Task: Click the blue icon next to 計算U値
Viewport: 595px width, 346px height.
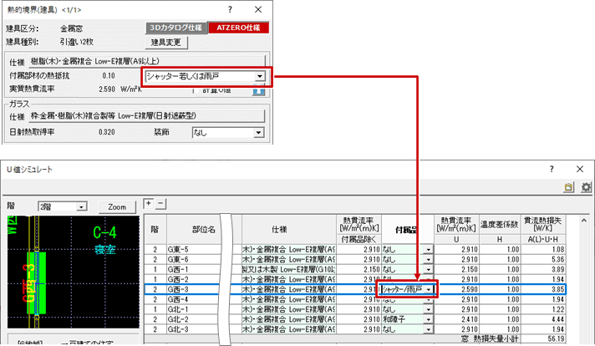Action: pos(258,91)
